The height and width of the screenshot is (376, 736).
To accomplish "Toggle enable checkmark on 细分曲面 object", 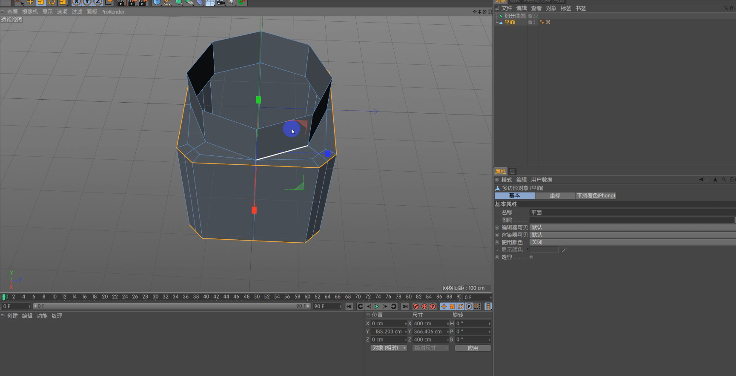I will tap(536, 16).
